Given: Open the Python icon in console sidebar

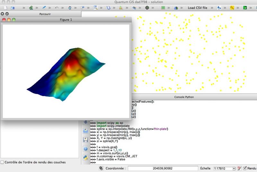Looking at the screenshot, I should tap(85, 157).
